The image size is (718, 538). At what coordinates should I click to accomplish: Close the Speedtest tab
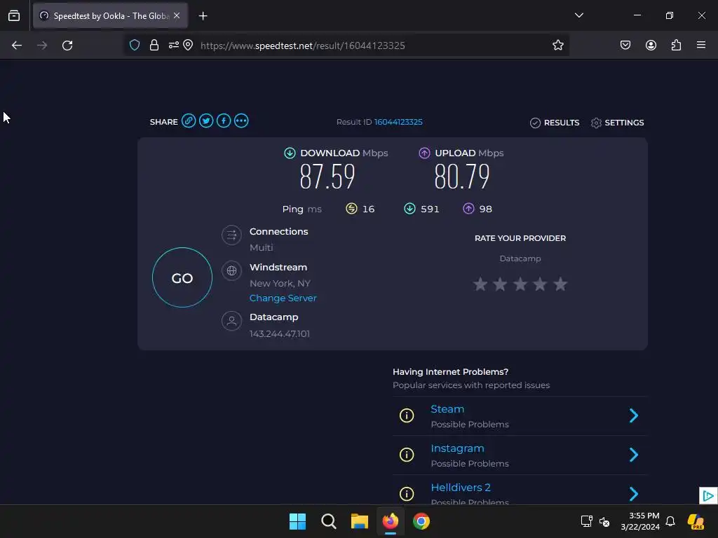tap(177, 15)
